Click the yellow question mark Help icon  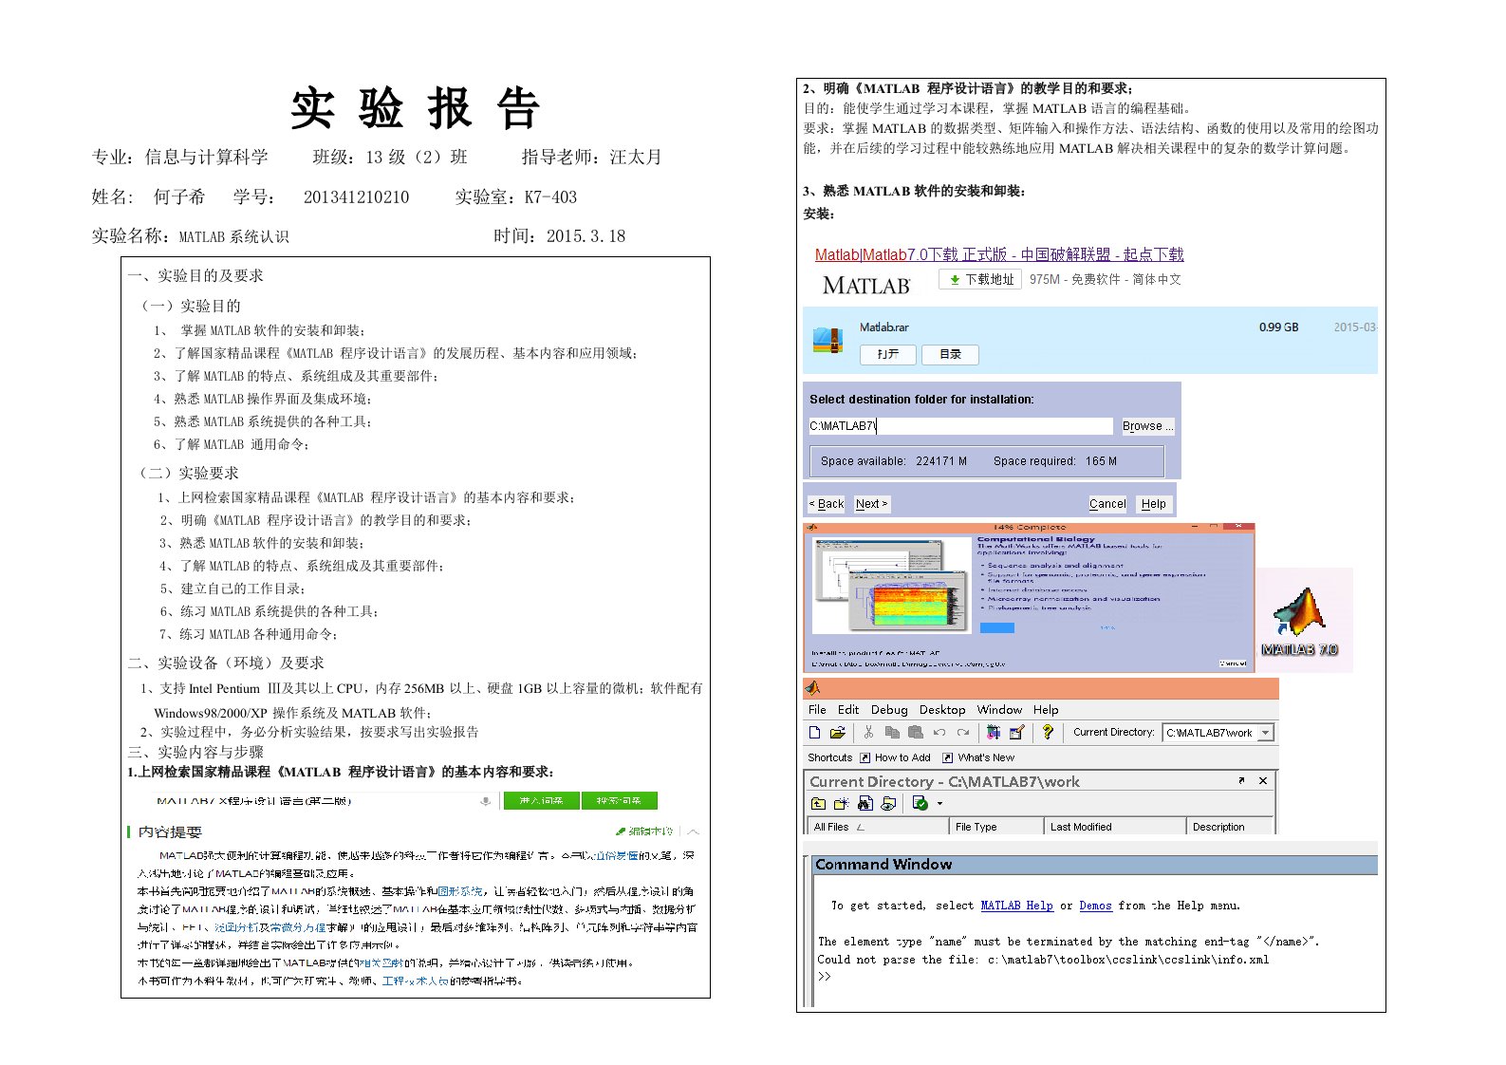point(1047,732)
